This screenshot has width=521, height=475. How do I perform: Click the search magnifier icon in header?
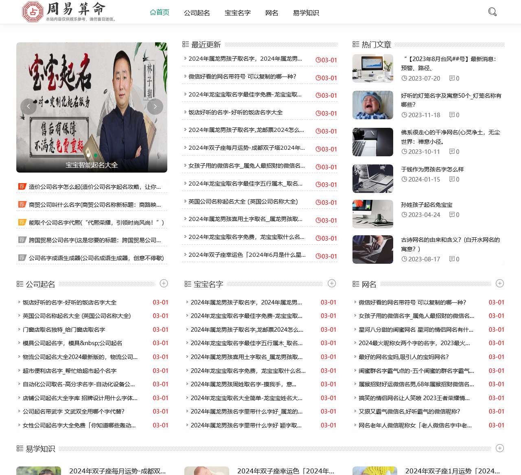click(x=492, y=12)
